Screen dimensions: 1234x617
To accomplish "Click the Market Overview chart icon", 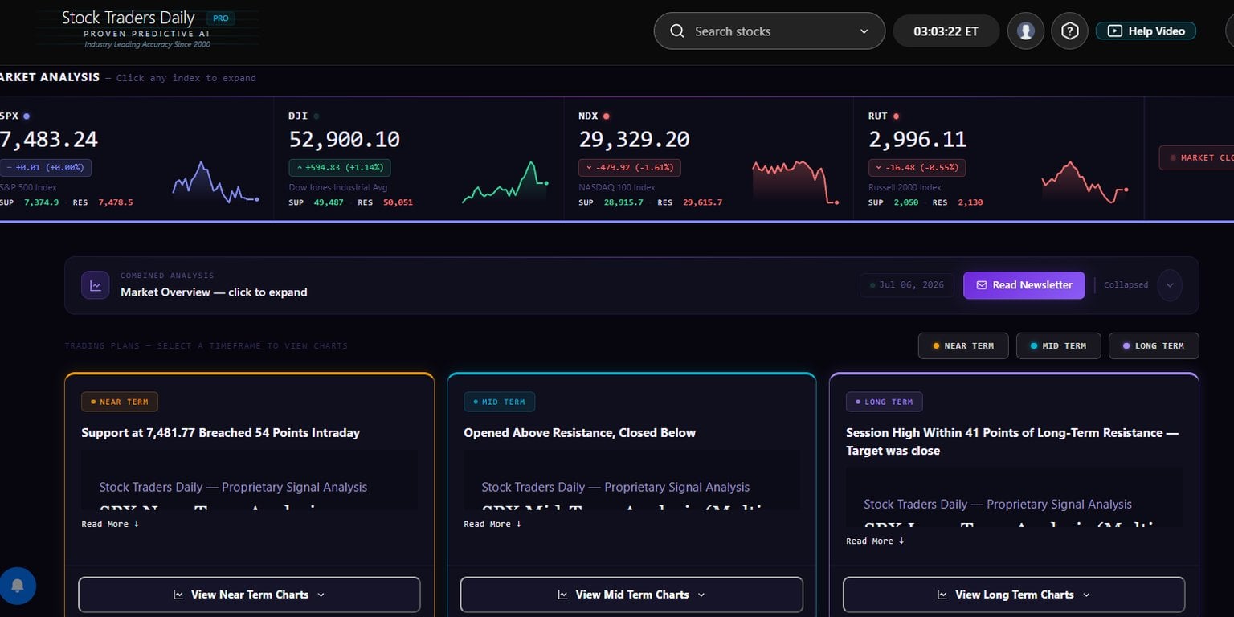I will [96, 285].
